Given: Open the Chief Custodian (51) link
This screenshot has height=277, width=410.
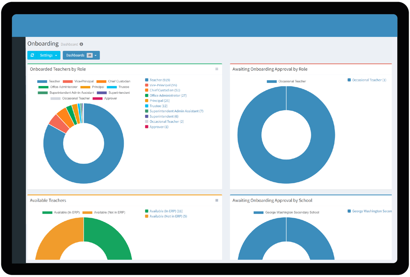Looking at the screenshot, I should pos(165,90).
